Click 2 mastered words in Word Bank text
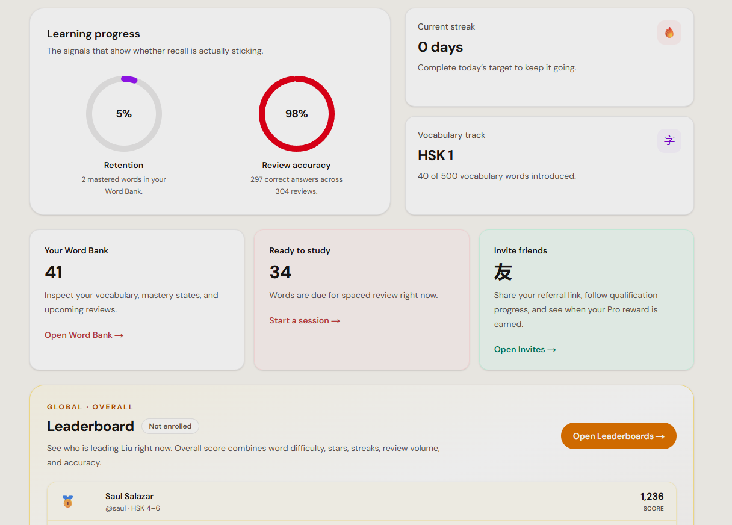This screenshot has height=525, width=732. point(124,185)
